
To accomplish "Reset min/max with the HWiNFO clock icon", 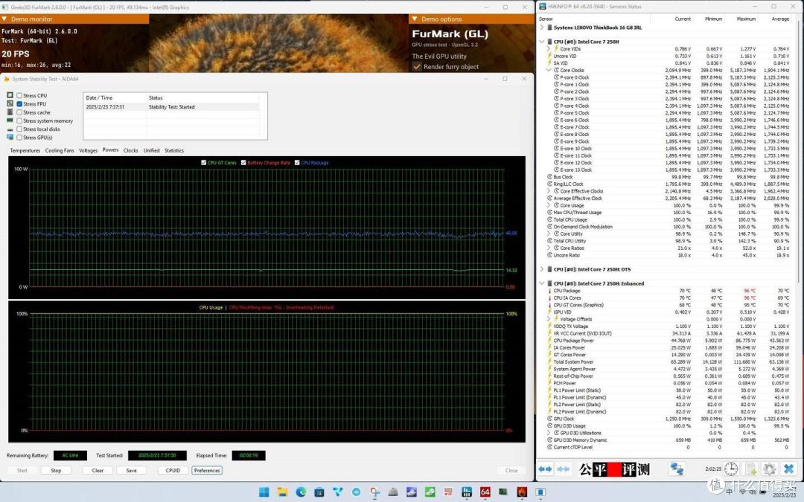I will pyautogui.click(x=731, y=469).
